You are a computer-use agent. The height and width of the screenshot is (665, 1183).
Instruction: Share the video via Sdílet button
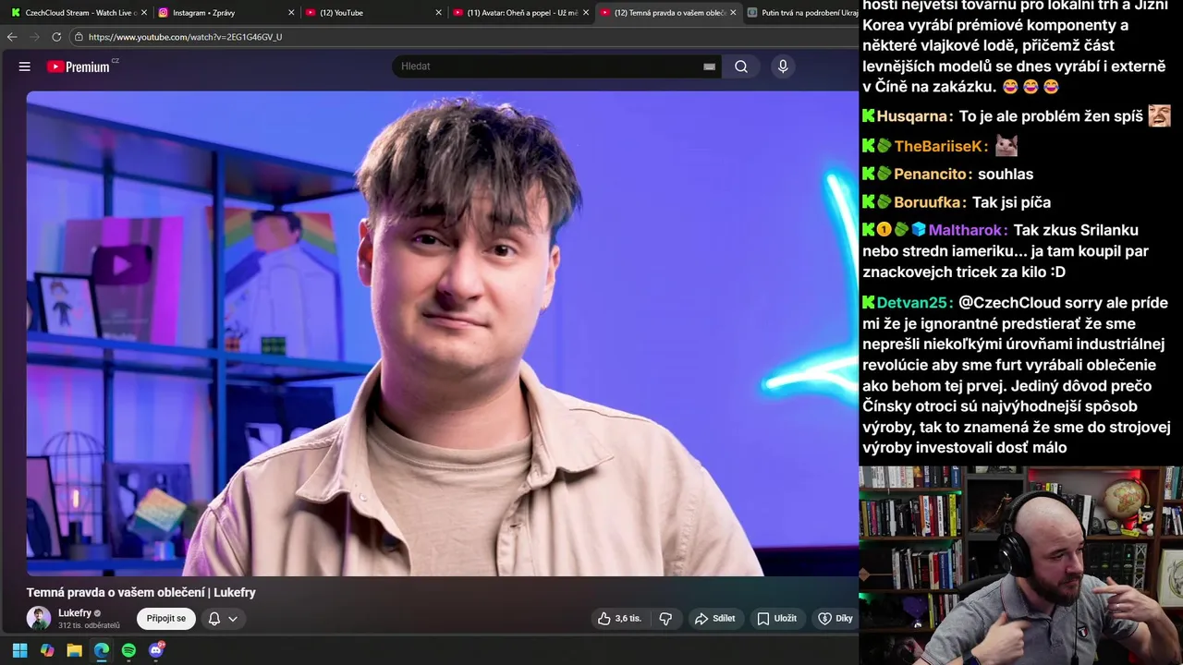[x=715, y=619]
